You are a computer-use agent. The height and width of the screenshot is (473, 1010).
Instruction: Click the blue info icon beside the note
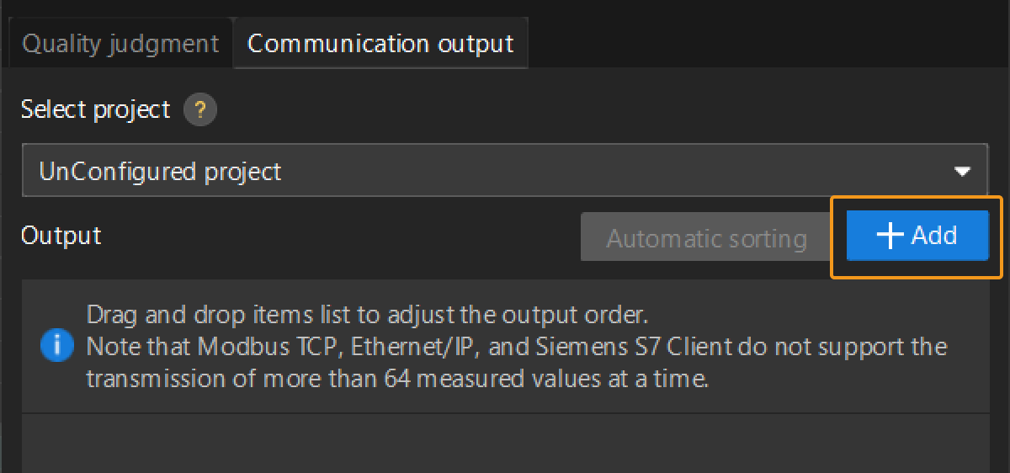pos(56,346)
